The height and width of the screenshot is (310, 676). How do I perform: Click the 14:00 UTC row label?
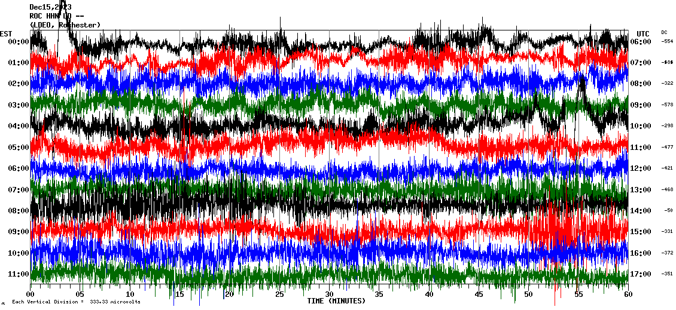pos(641,210)
